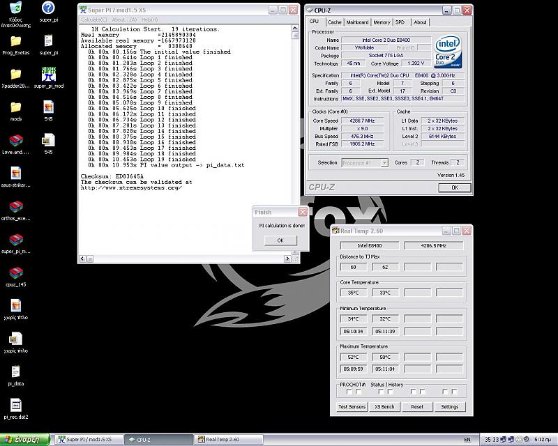Click the Core Voltage value 1.392 V
The height and width of the screenshot is (446, 558).
415,63
